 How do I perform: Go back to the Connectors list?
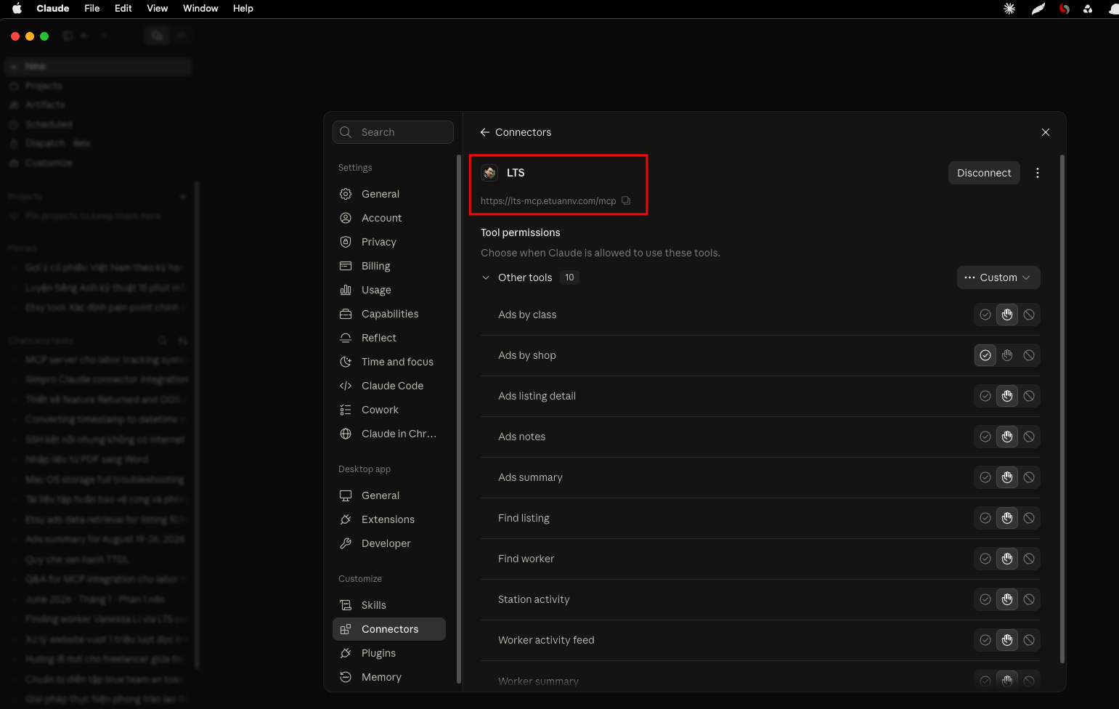[485, 132]
